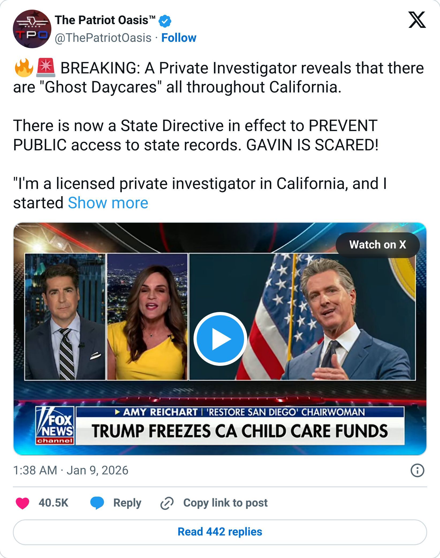Click the 40.5K like count
This screenshot has height=558, width=440.
pos(53,503)
